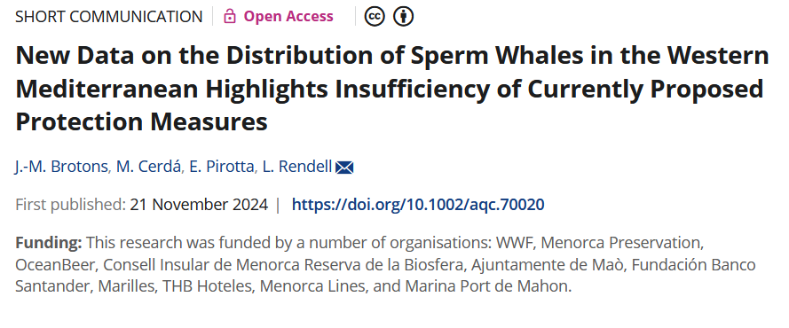This screenshot has width=789, height=328.
Task: Click the pink Open Access label
Action: pos(288,16)
